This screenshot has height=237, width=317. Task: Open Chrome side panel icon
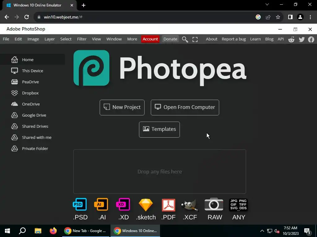pyautogui.click(x=290, y=17)
